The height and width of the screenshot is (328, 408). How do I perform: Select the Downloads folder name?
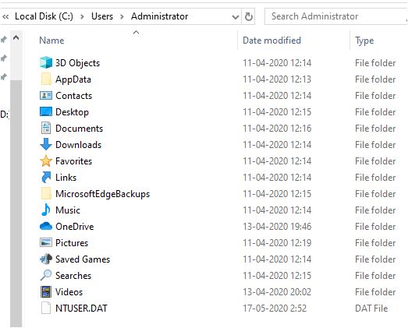coord(78,145)
